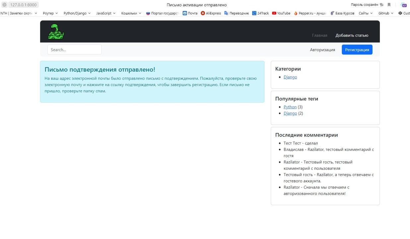Image resolution: width=410 pixels, height=239 pixels.
Task: Click the site info icon beside the address
Action: pos(4,5)
